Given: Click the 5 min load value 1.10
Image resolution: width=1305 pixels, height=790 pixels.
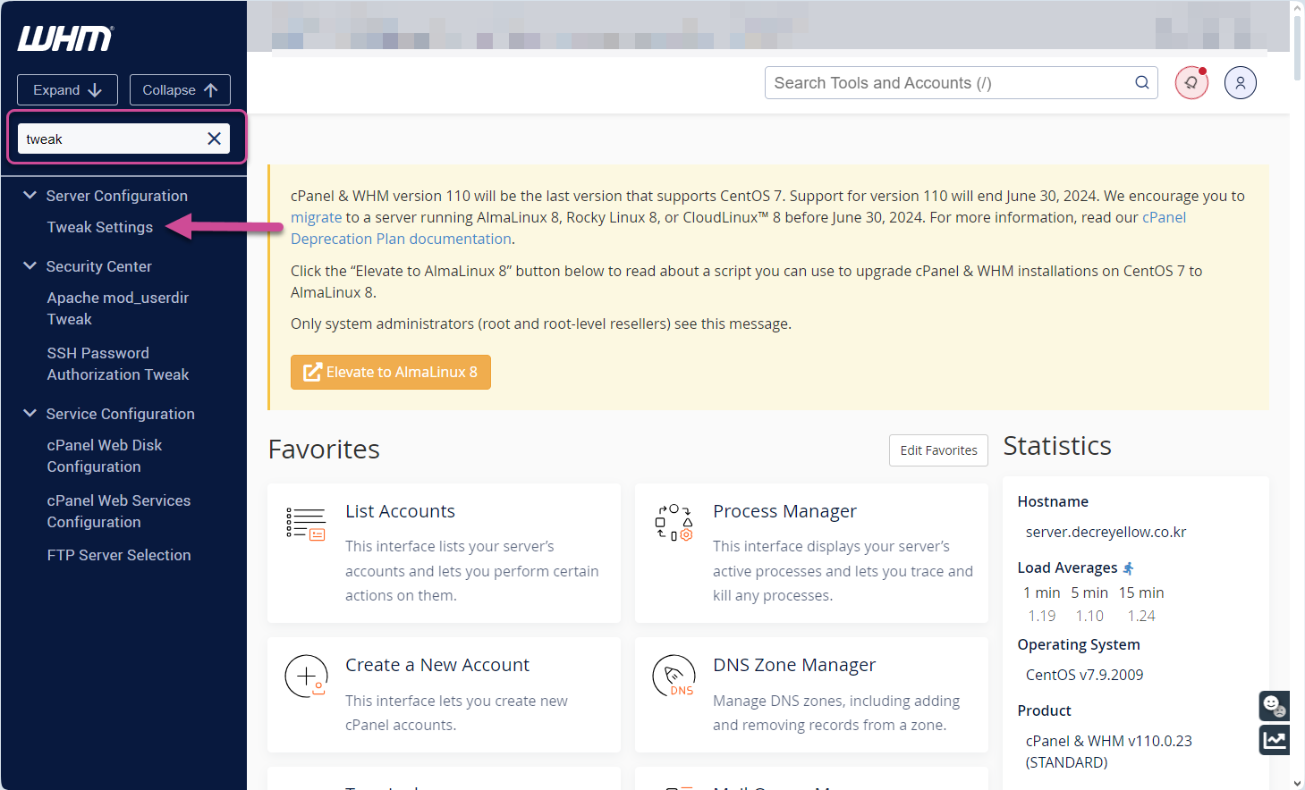Looking at the screenshot, I should tap(1089, 616).
